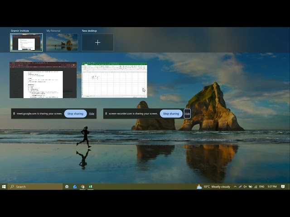The image size is (290, 217).
Task: Click the battery tray icon
Action: [x=251, y=187]
